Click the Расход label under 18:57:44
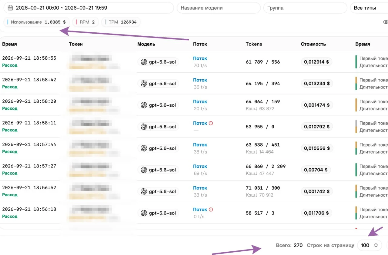This screenshot has height=255, width=388. coord(10,152)
